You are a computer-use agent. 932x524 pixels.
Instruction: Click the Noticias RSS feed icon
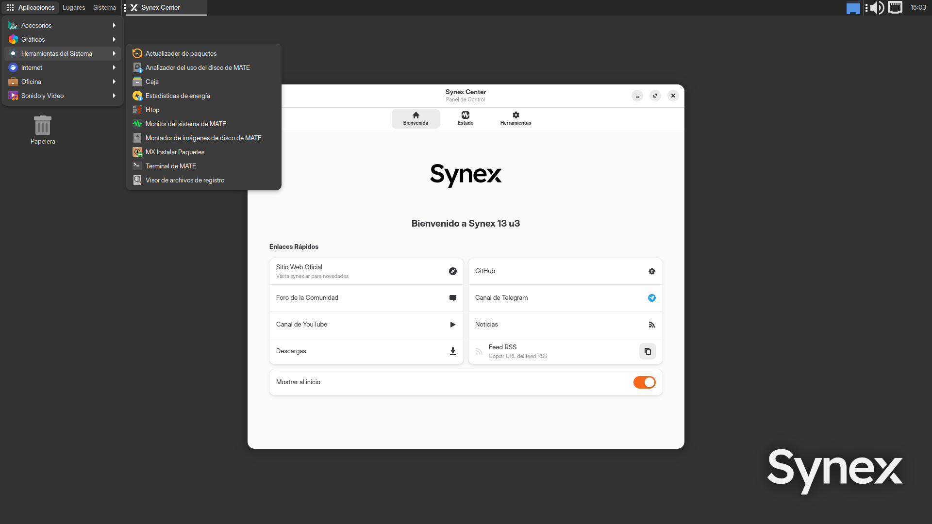[x=651, y=324]
